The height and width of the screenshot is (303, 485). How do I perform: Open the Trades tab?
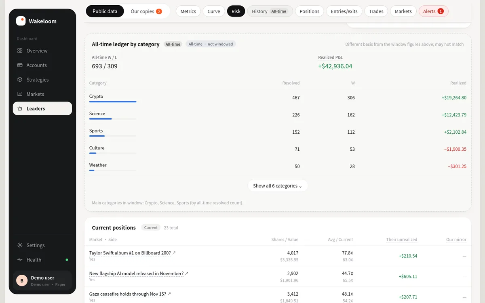(376, 11)
